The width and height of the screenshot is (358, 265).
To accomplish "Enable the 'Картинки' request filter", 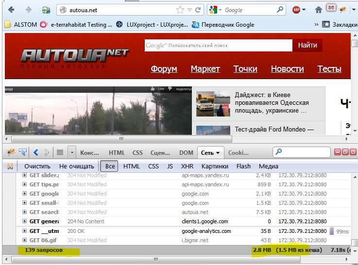I will (215, 166).
